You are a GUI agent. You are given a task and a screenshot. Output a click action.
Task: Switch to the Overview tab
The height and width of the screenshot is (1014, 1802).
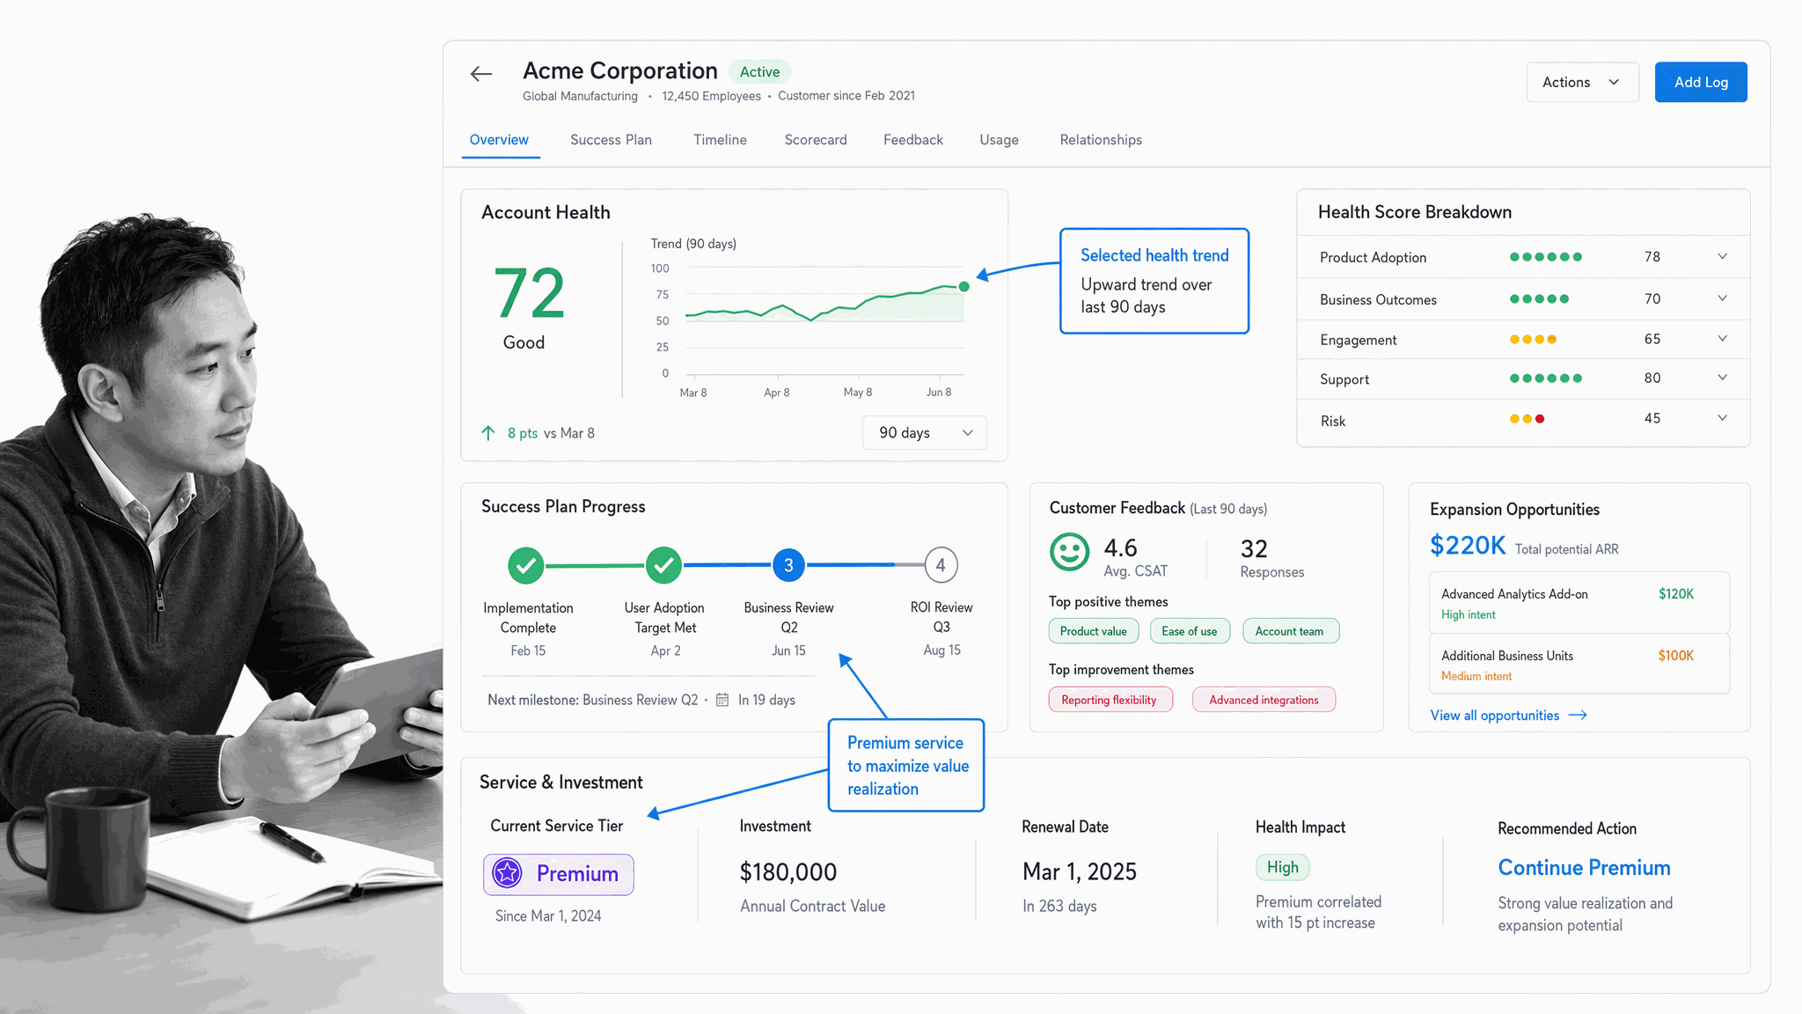(499, 140)
